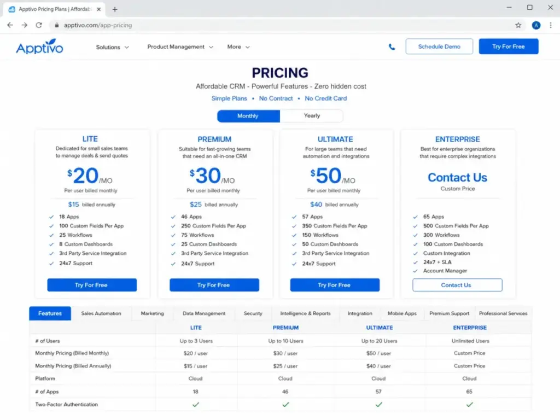Screen dimensions: 560x420
Task: Click checkmark beside 8 Custom Dashboards
Action: click(x=51, y=244)
